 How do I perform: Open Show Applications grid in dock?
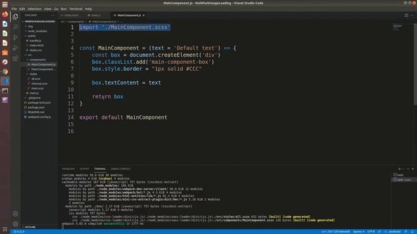(x=5, y=229)
